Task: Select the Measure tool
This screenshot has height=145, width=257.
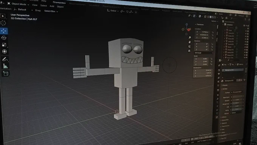Action: tap(5, 66)
